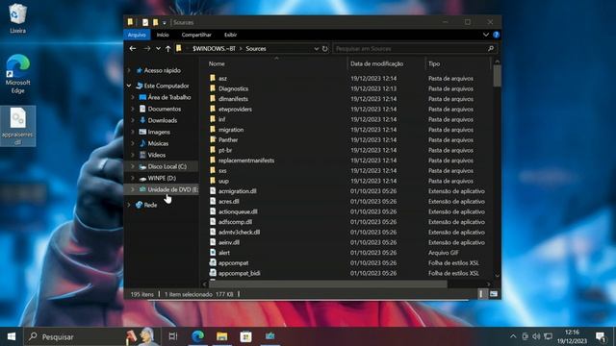The image size is (616, 346).
Task: Go back with the left arrow button
Action: pos(133,49)
